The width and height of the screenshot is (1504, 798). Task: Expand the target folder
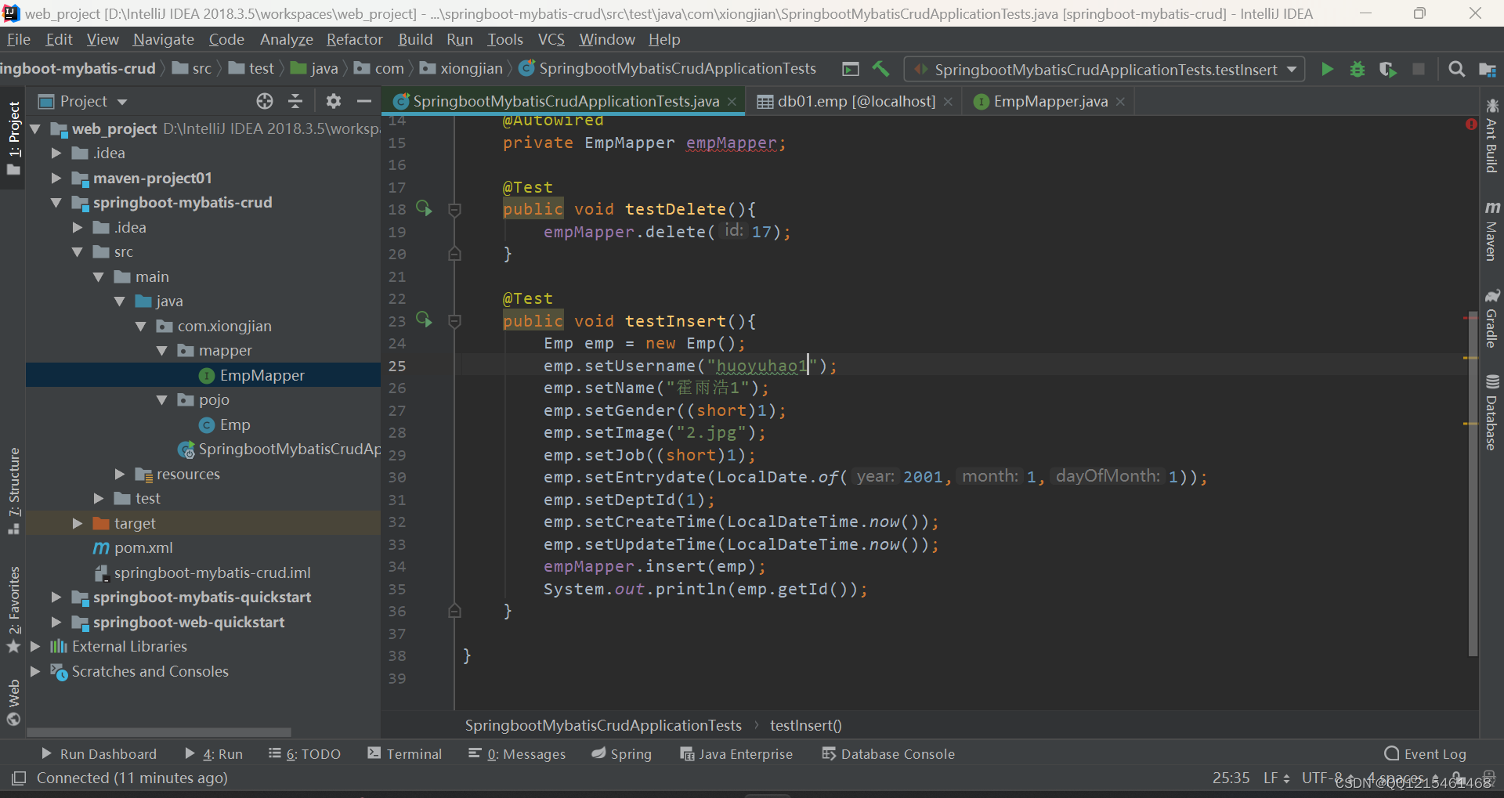(78, 523)
